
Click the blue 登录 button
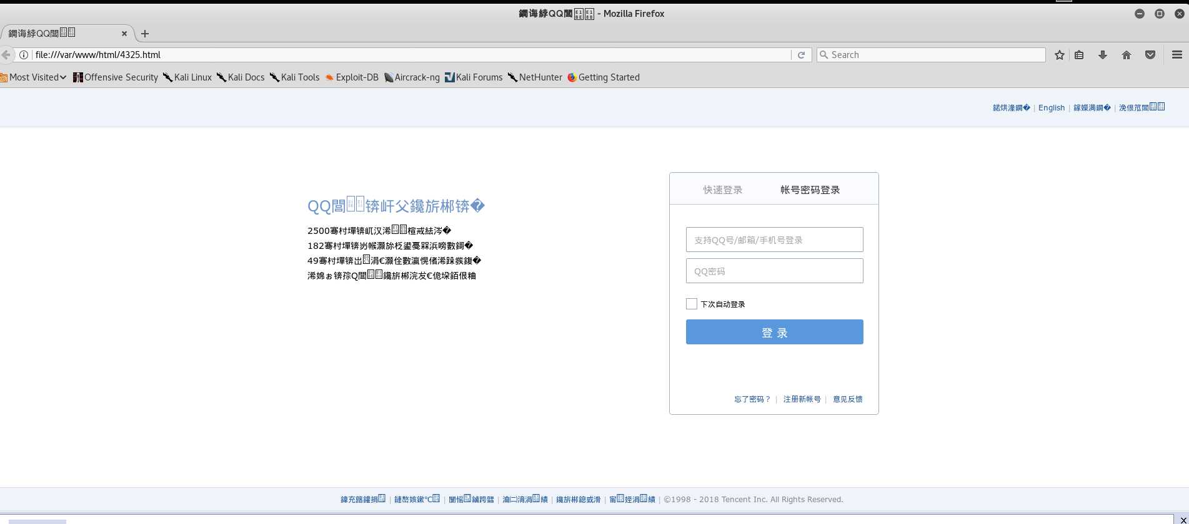pos(775,332)
